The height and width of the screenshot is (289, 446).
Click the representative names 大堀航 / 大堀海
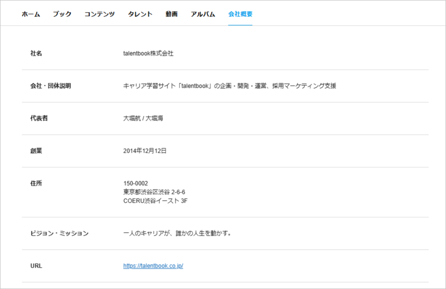coord(143,118)
